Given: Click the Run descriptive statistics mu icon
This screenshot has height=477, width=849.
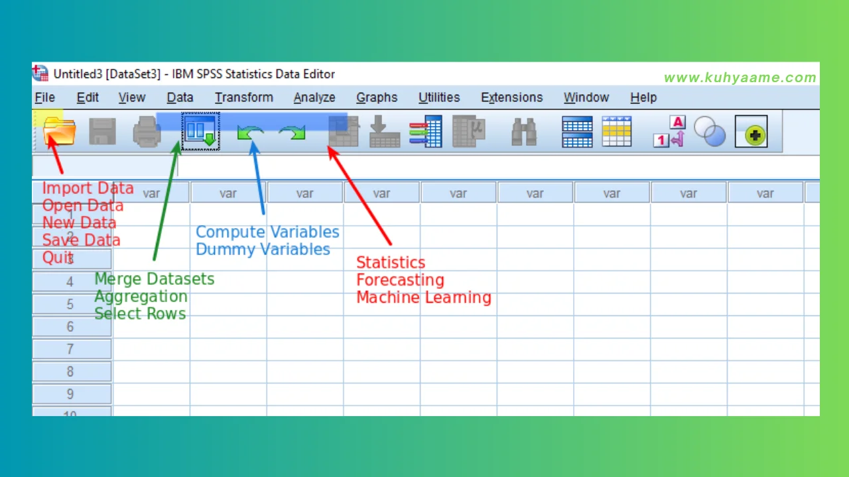Looking at the screenshot, I should coord(469,131).
